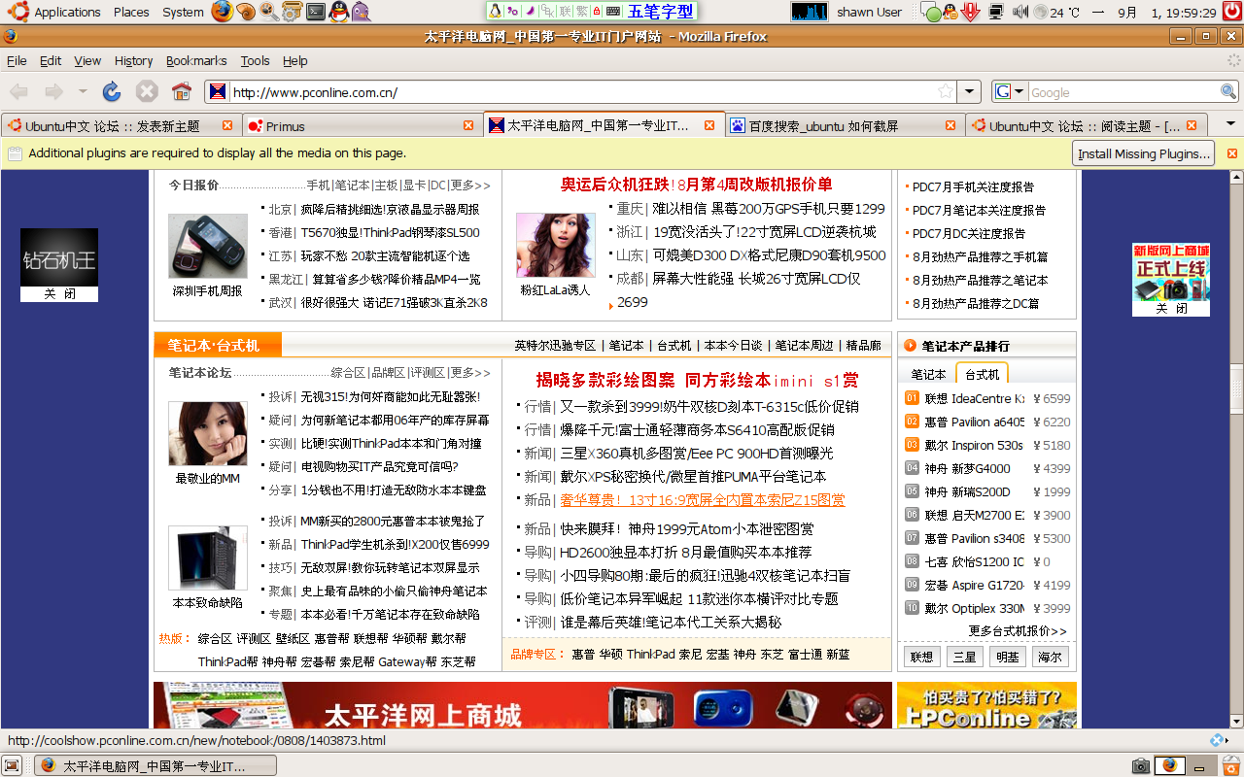
Task: Open the CPU system monitor graph
Action: click(809, 12)
